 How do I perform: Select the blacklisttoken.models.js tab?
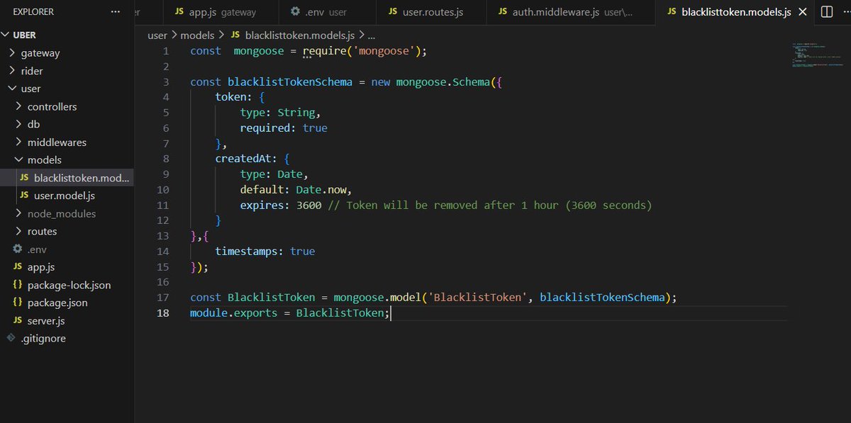click(x=735, y=12)
